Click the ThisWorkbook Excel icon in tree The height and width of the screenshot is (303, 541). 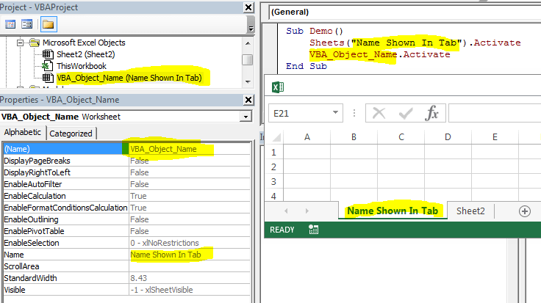click(x=48, y=66)
